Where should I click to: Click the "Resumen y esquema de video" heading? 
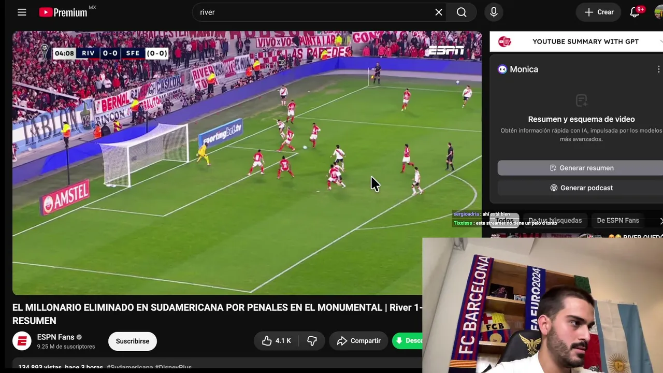581,119
